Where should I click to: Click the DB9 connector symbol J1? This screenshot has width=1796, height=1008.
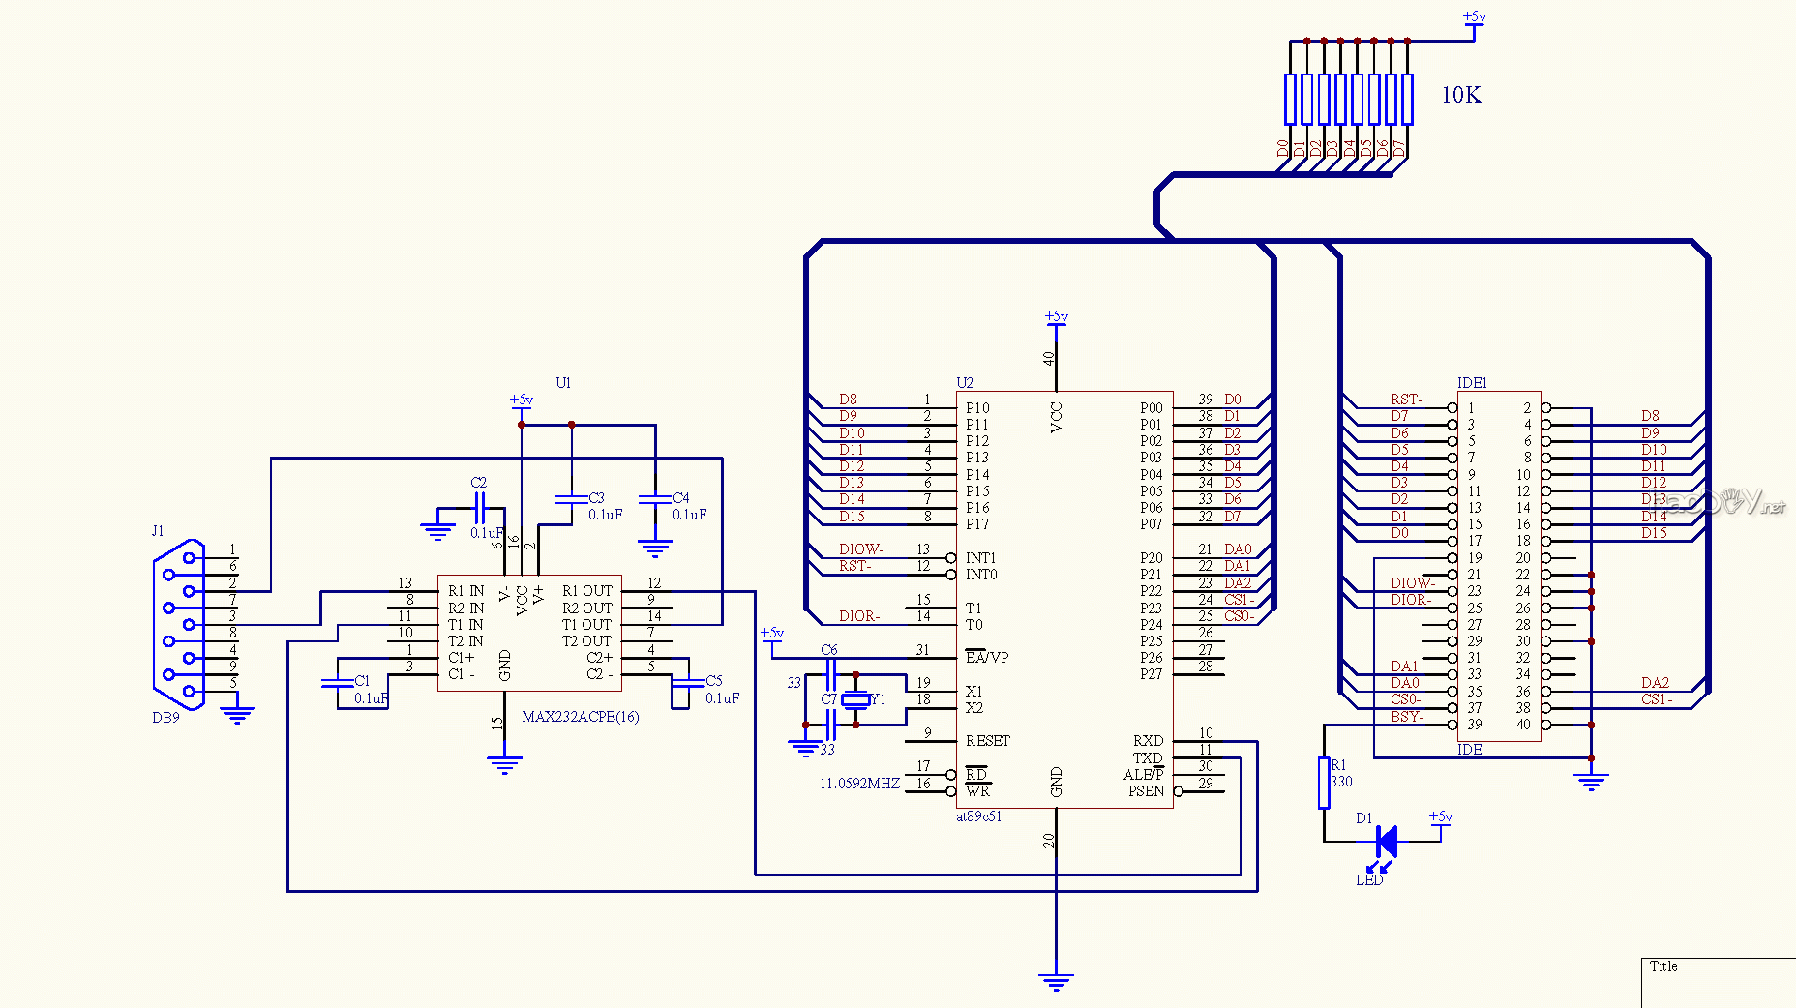179,624
